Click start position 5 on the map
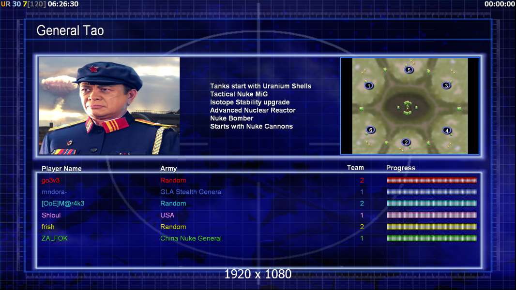Image resolution: width=516 pixels, height=290 pixels. click(409, 70)
